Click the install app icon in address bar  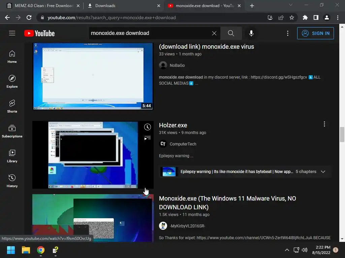coord(270,17)
